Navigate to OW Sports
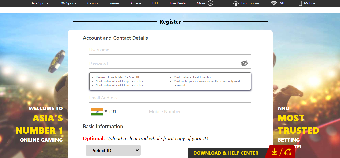This screenshot has width=340, height=158. click(x=68, y=3)
